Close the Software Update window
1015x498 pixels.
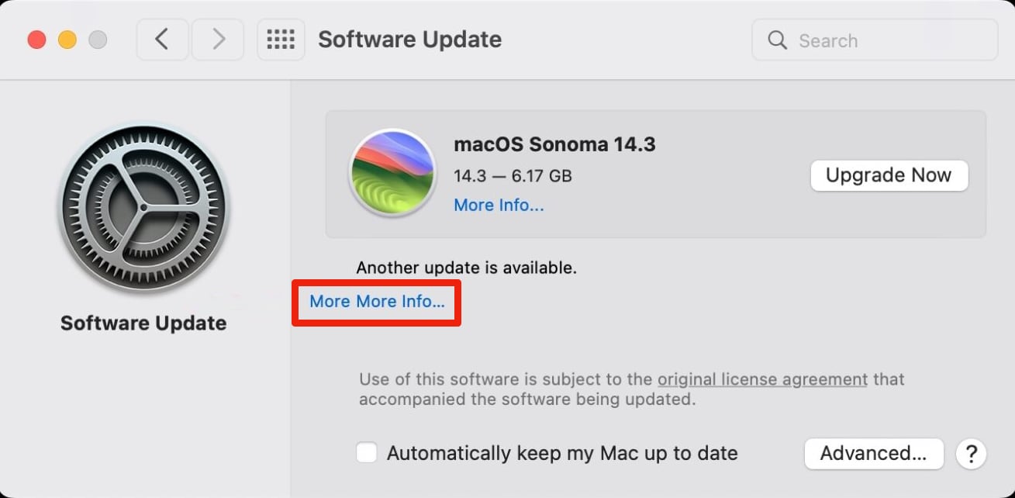click(36, 40)
